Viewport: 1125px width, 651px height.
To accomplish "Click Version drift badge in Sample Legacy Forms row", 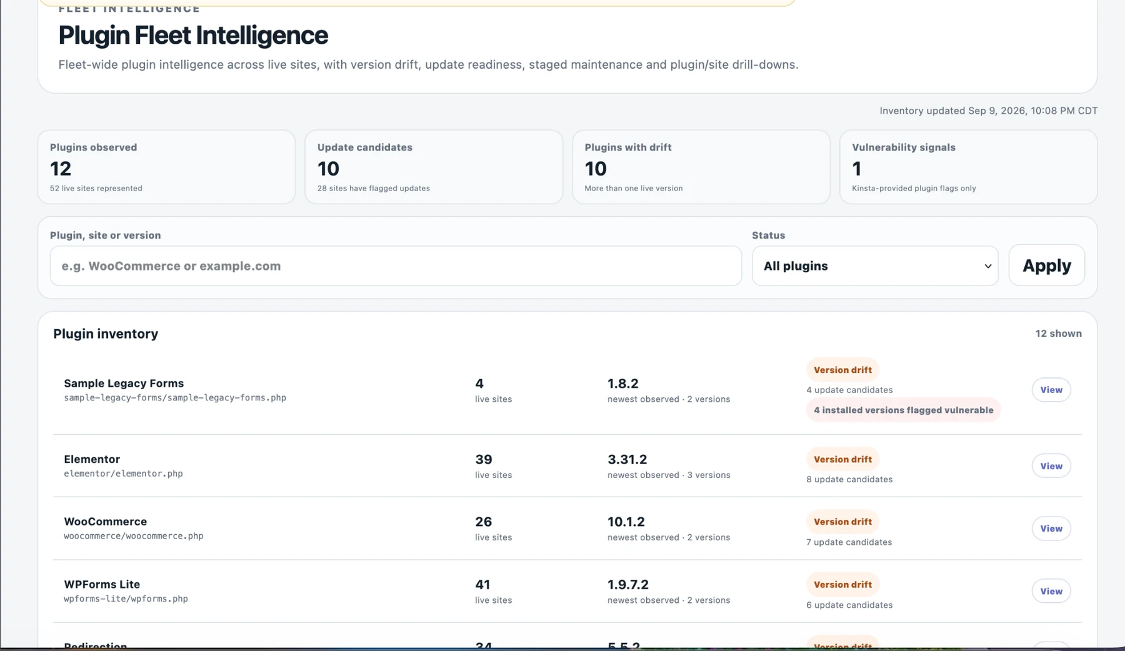I will click(x=842, y=370).
